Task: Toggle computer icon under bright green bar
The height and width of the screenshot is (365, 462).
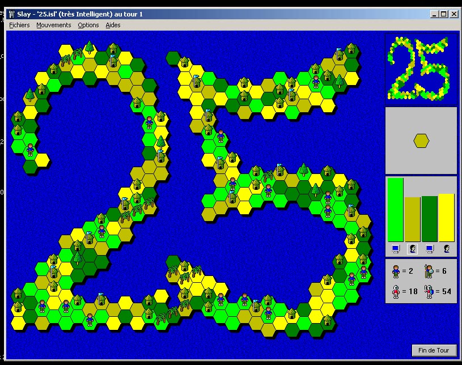Action: pyautogui.click(x=396, y=249)
